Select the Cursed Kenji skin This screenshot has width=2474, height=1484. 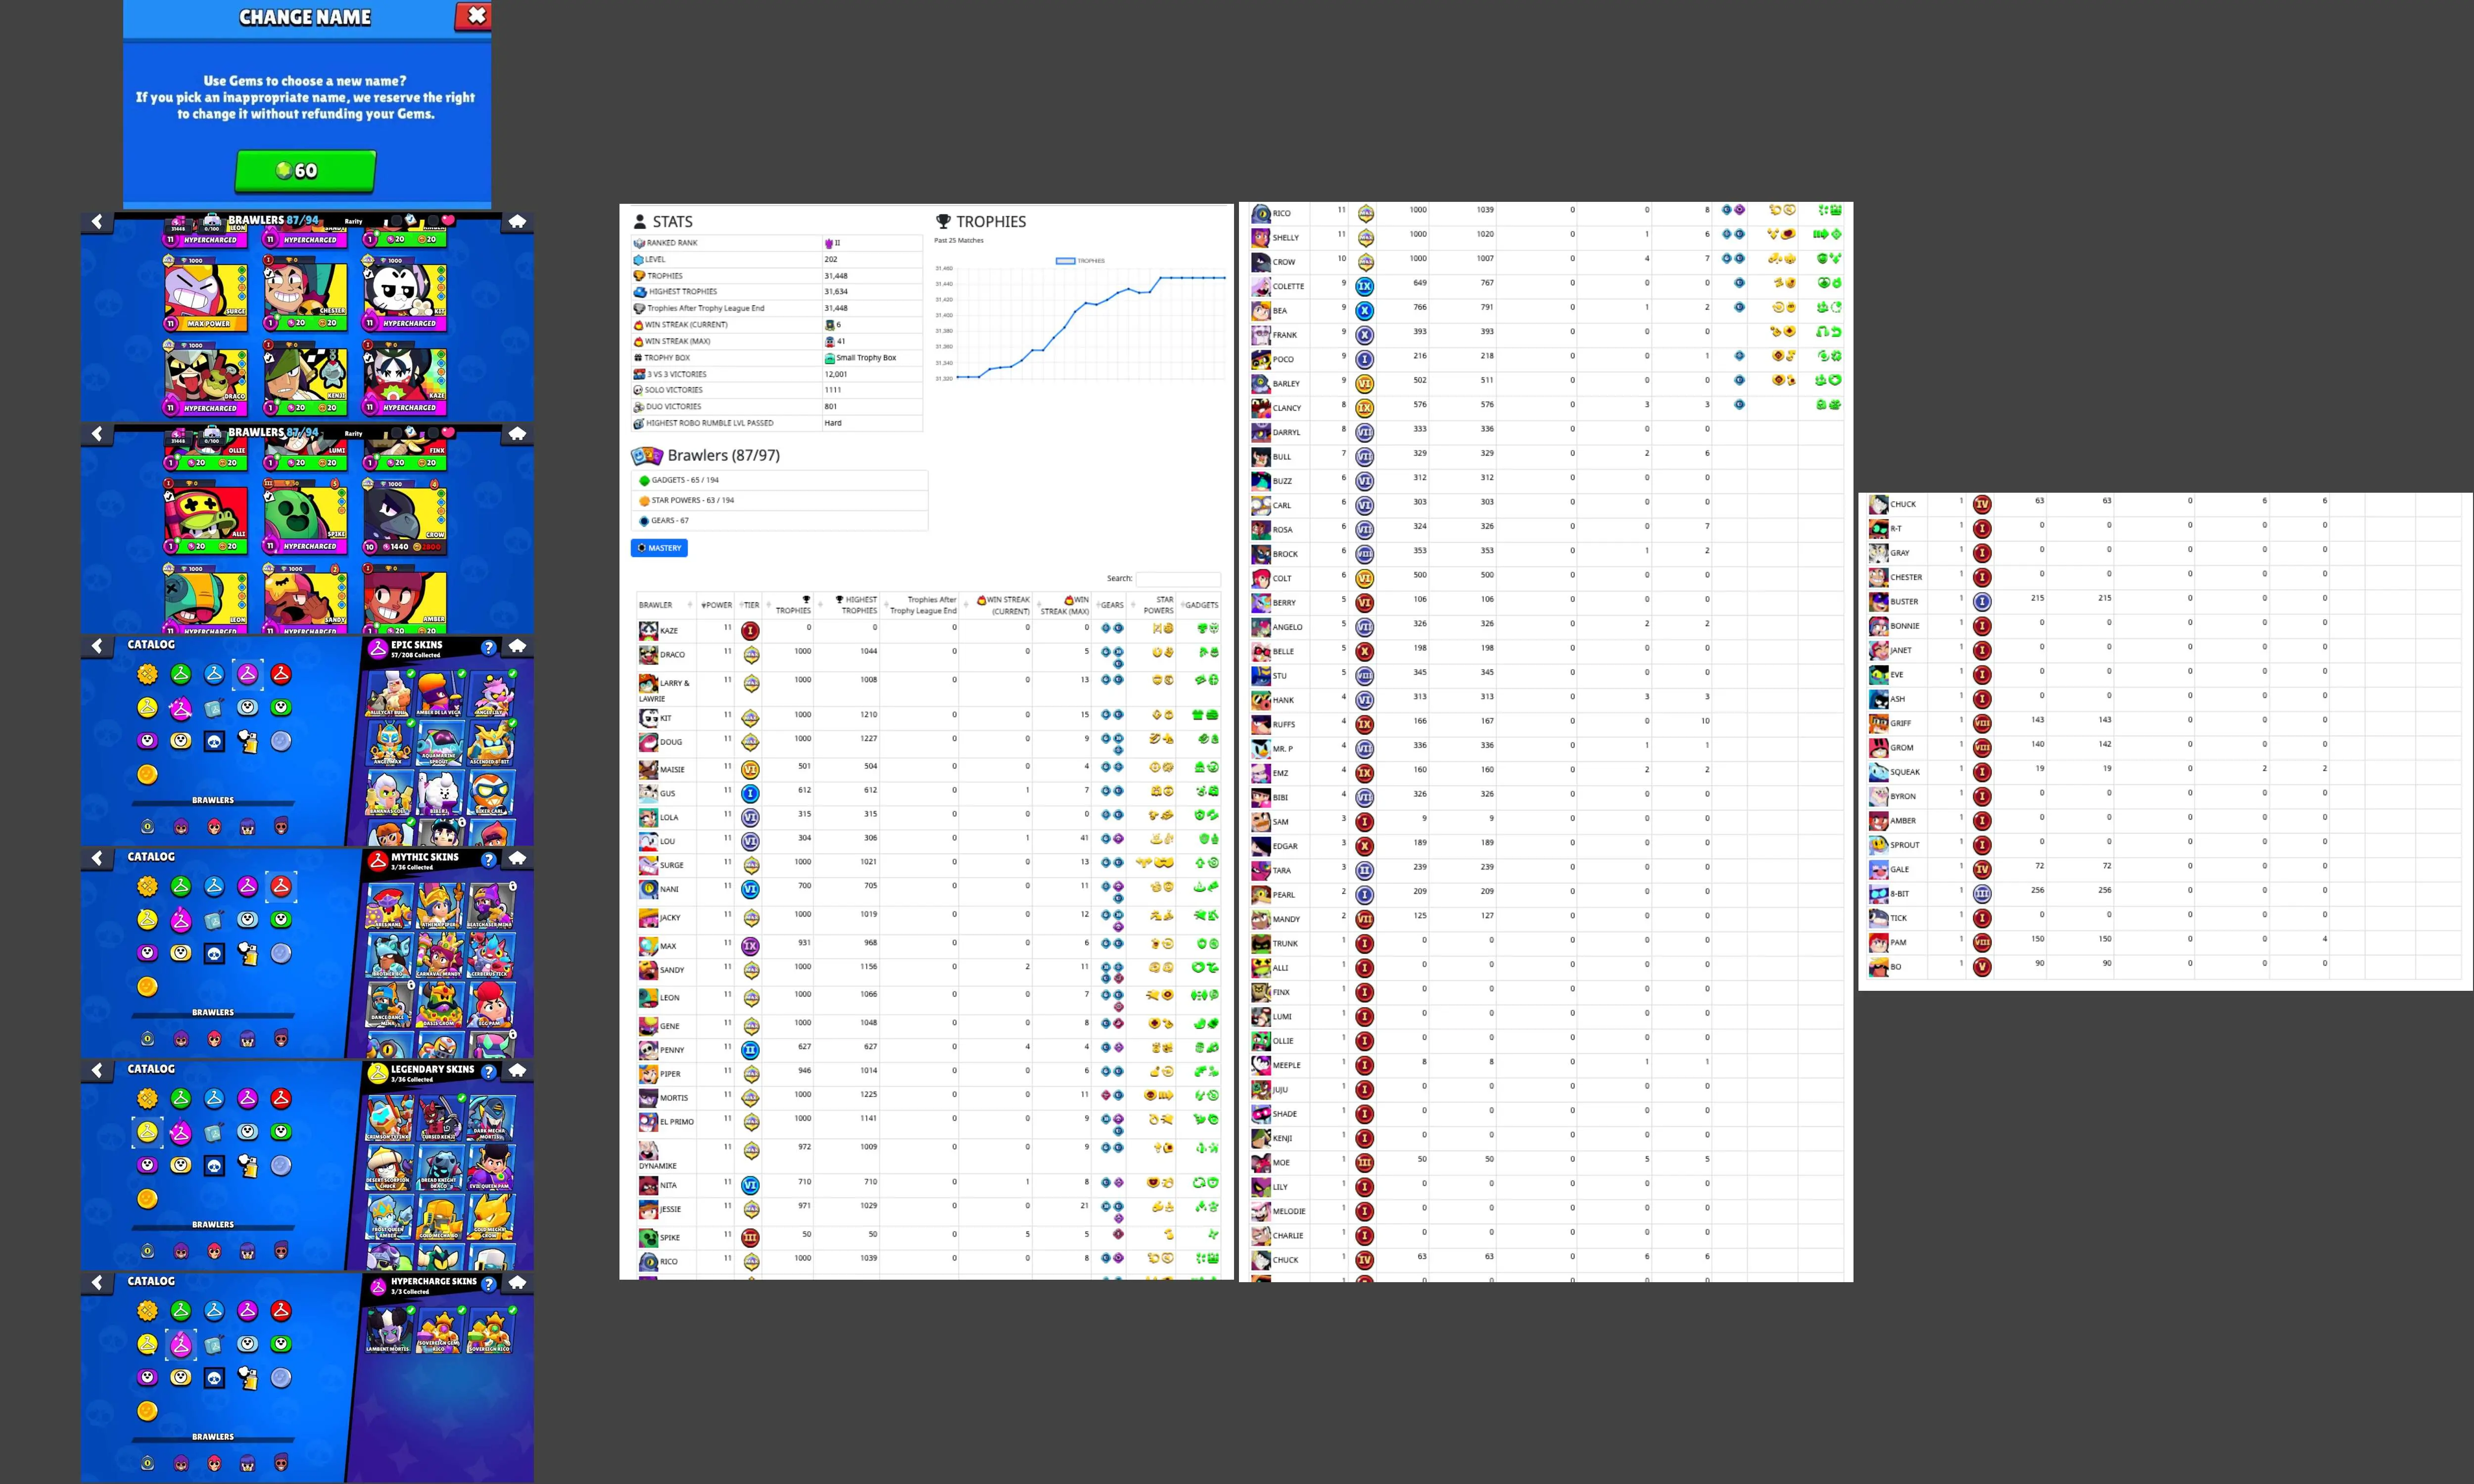pos(439,1118)
